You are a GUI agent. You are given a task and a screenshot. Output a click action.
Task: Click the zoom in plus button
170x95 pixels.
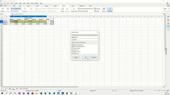(x=165, y=91)
